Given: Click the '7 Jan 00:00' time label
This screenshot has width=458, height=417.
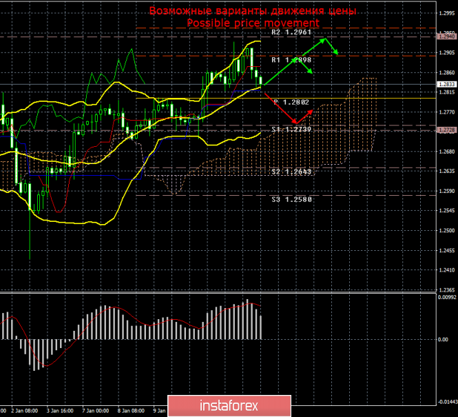Looking at the screenshot, I should 96,410.
